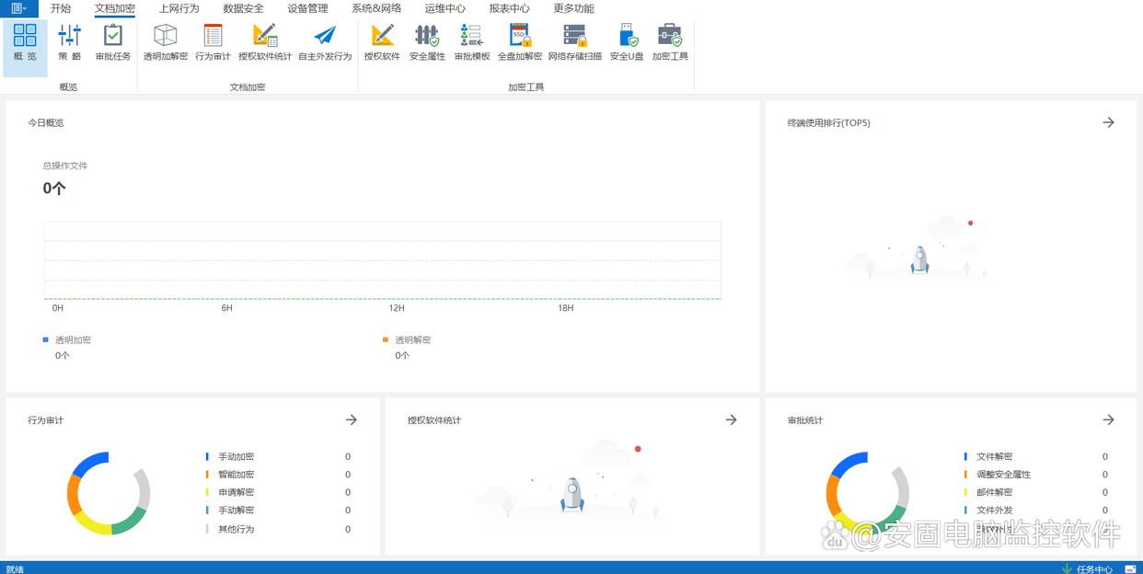Switch to the 报表中心 tab
Image resolution: width=1143 pixels, height=574 pixels.
[x=509, y=8]
